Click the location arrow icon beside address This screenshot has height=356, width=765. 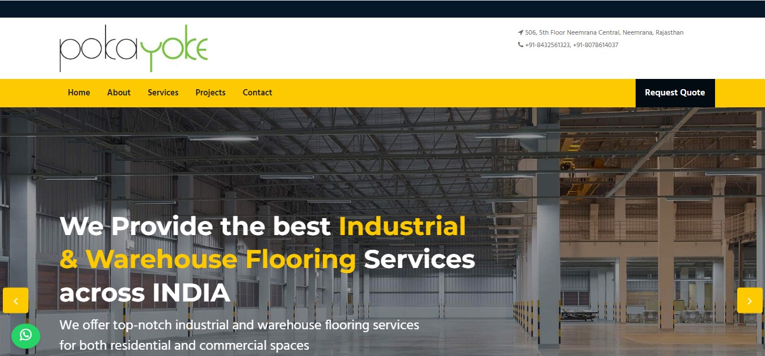click(x=520, y=32)
